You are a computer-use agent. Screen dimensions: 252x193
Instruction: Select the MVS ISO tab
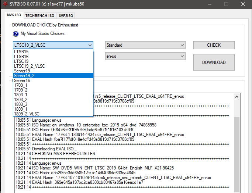click(14, 15)
